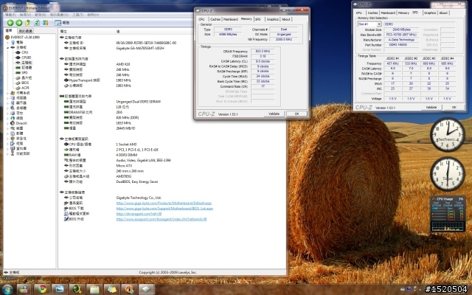Click Validate button in center CPU-Z window
Screen dimensions: 472x295
click(x=274, y=114)
